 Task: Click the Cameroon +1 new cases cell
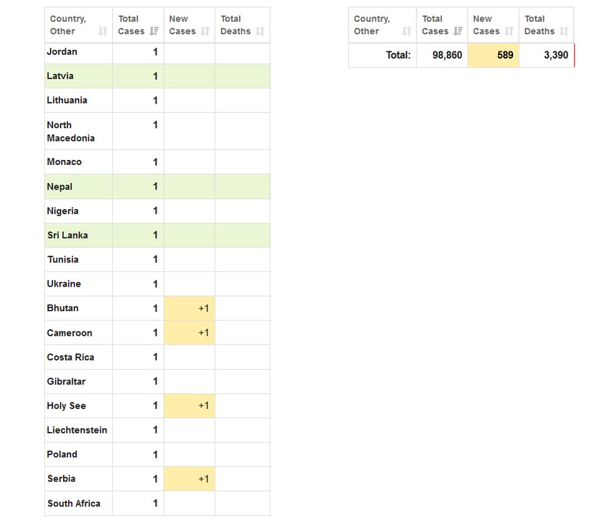190,333
